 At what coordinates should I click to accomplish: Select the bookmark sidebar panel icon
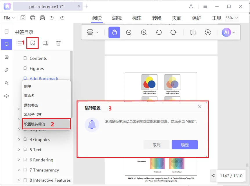click(7, 44)
